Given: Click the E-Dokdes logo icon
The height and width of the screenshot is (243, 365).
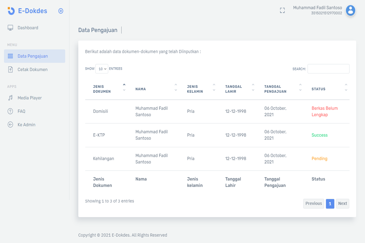Looking at the screenshot, I should pyautogui.click(x=11, y=11).
